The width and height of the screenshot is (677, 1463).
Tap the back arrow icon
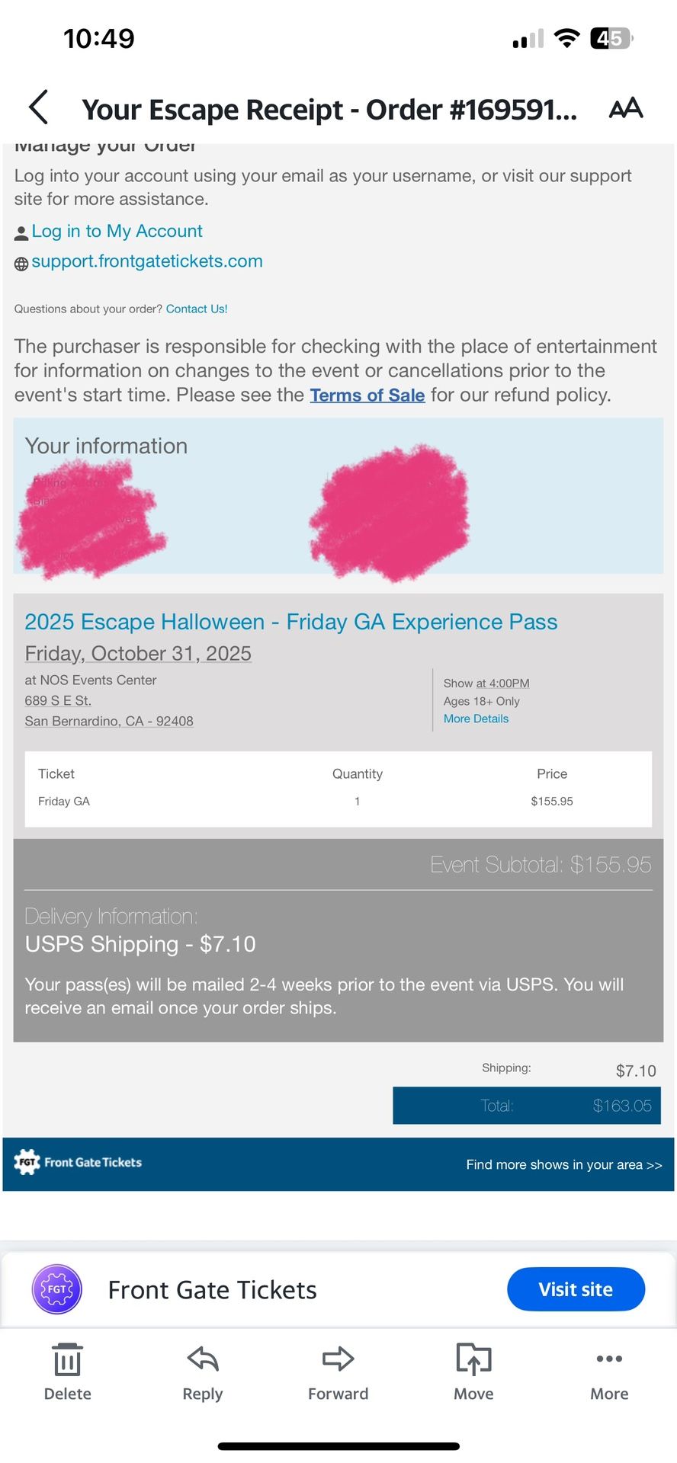point(39,107)
